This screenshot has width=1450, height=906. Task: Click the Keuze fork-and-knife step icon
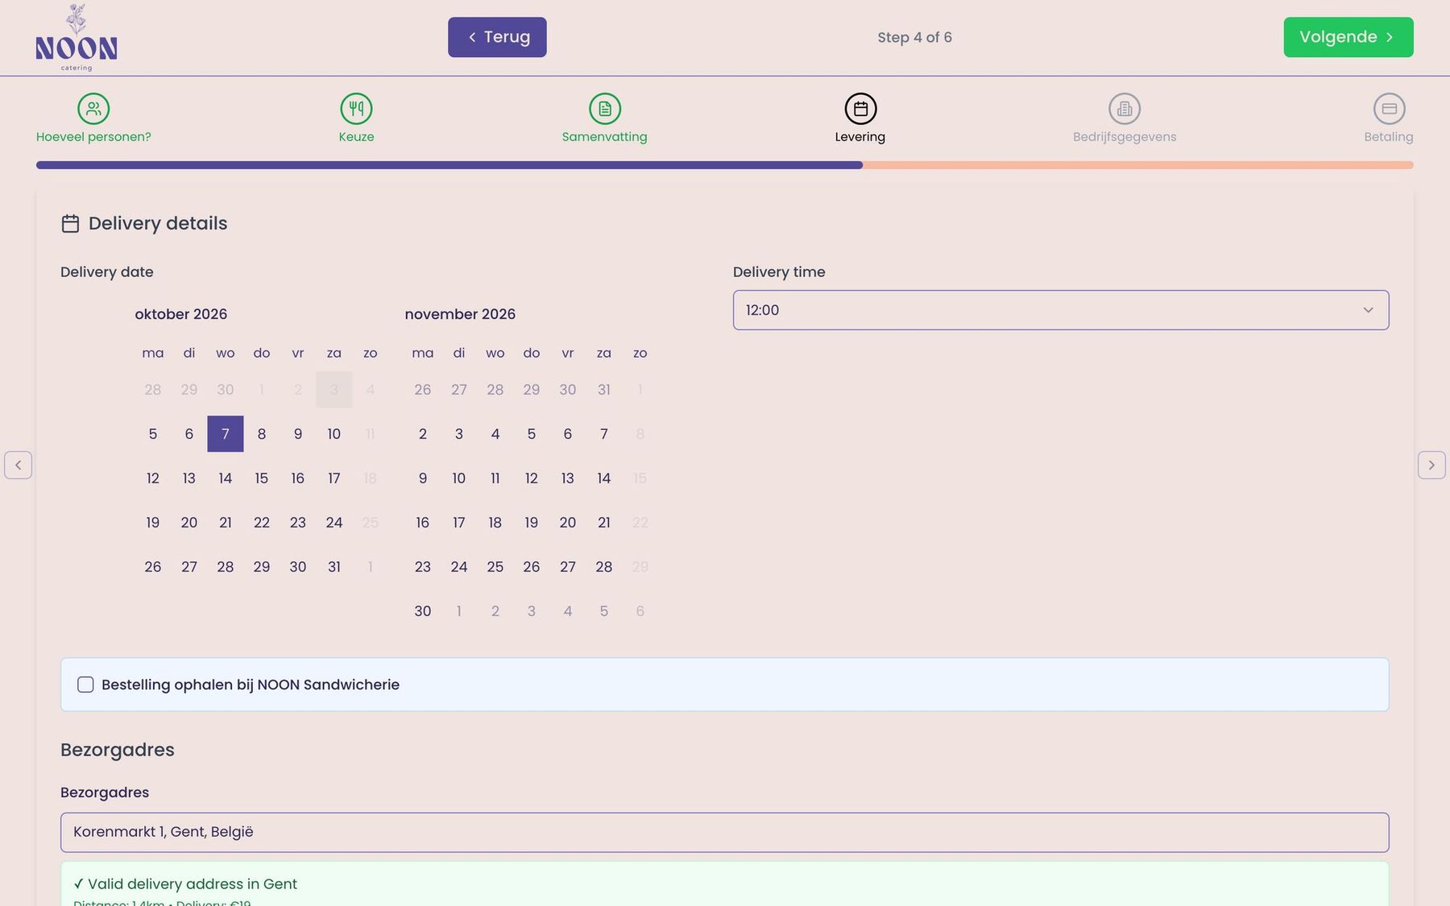(356, 109)
